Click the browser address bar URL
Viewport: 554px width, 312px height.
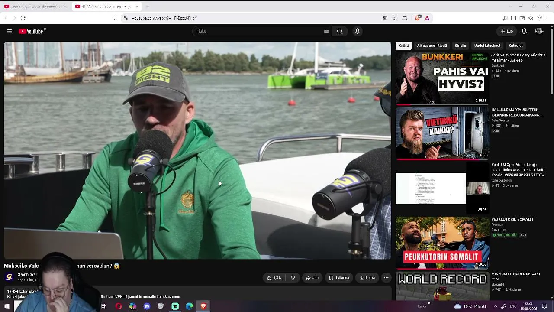click(164, 18)
